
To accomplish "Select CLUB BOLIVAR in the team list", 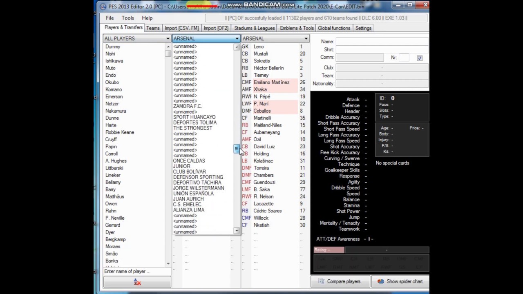I will point(190,172).
